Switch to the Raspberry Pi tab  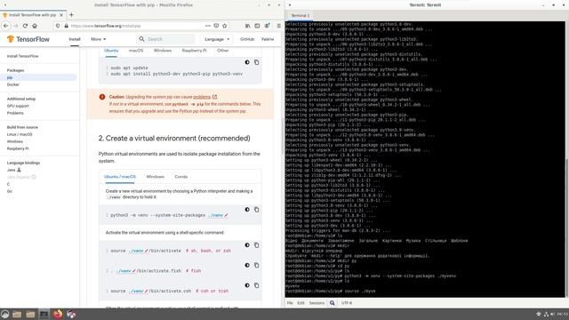point(194,51)
